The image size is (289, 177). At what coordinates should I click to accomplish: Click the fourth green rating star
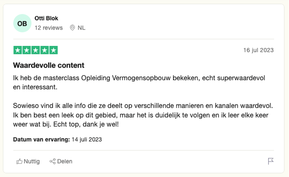[44, 50]
